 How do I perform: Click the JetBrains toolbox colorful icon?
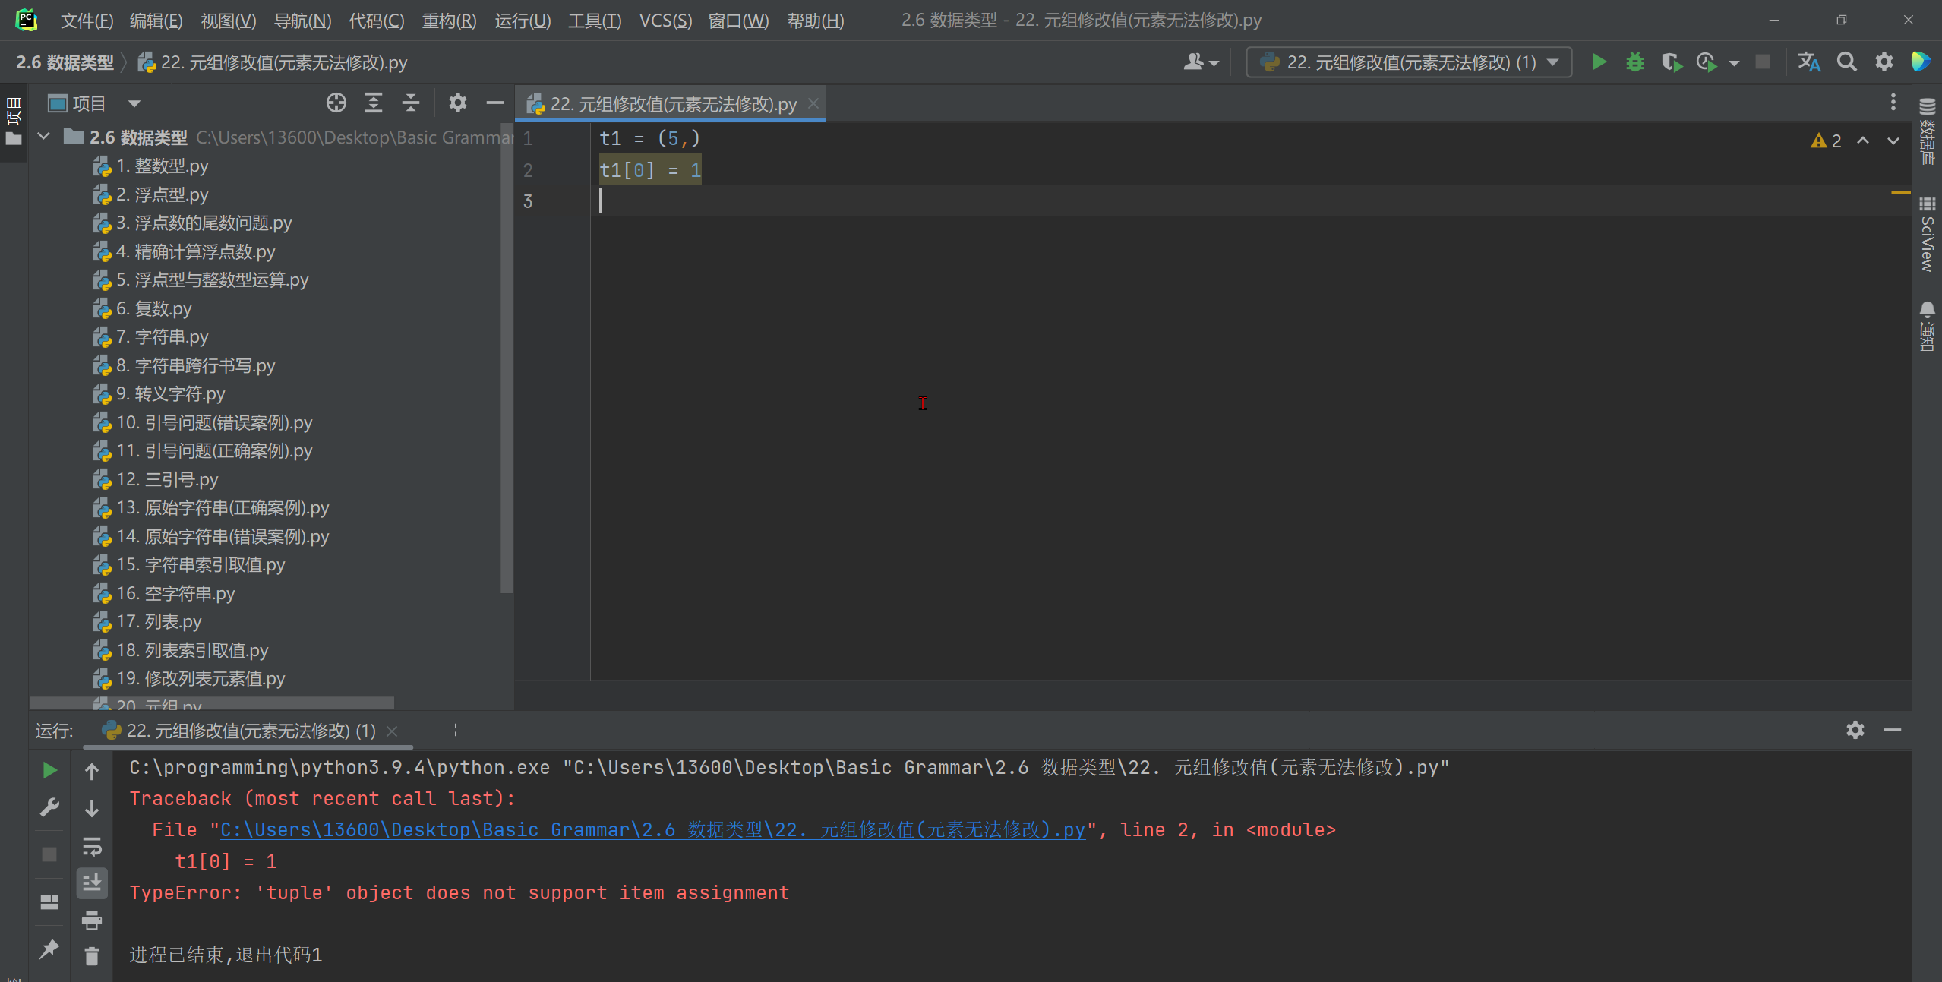1921,62
